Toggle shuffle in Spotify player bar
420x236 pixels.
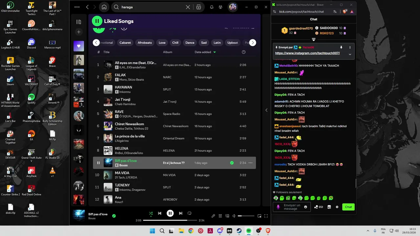[x=151, y=213]
